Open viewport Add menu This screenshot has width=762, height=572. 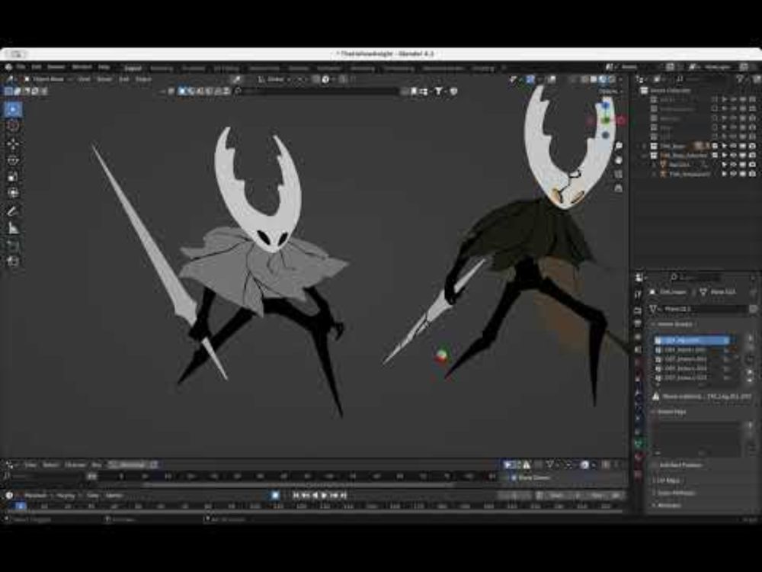[124, 79]
